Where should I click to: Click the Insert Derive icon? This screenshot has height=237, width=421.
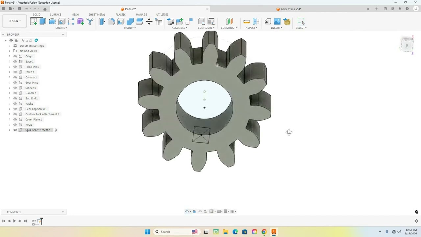[268, 22]
